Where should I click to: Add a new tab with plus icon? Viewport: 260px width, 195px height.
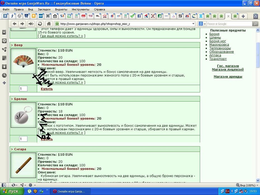click(x=243, y=16)
